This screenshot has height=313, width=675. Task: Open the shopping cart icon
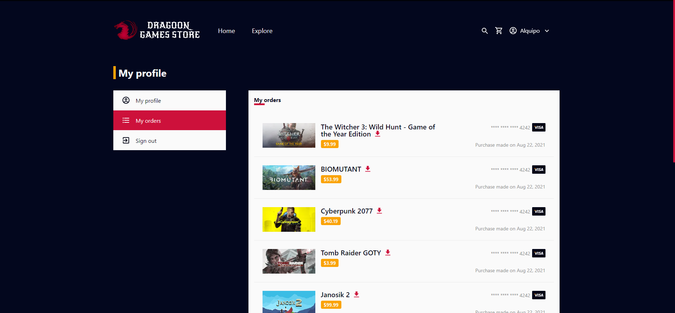pyautogui.click(x=499, y=31)
